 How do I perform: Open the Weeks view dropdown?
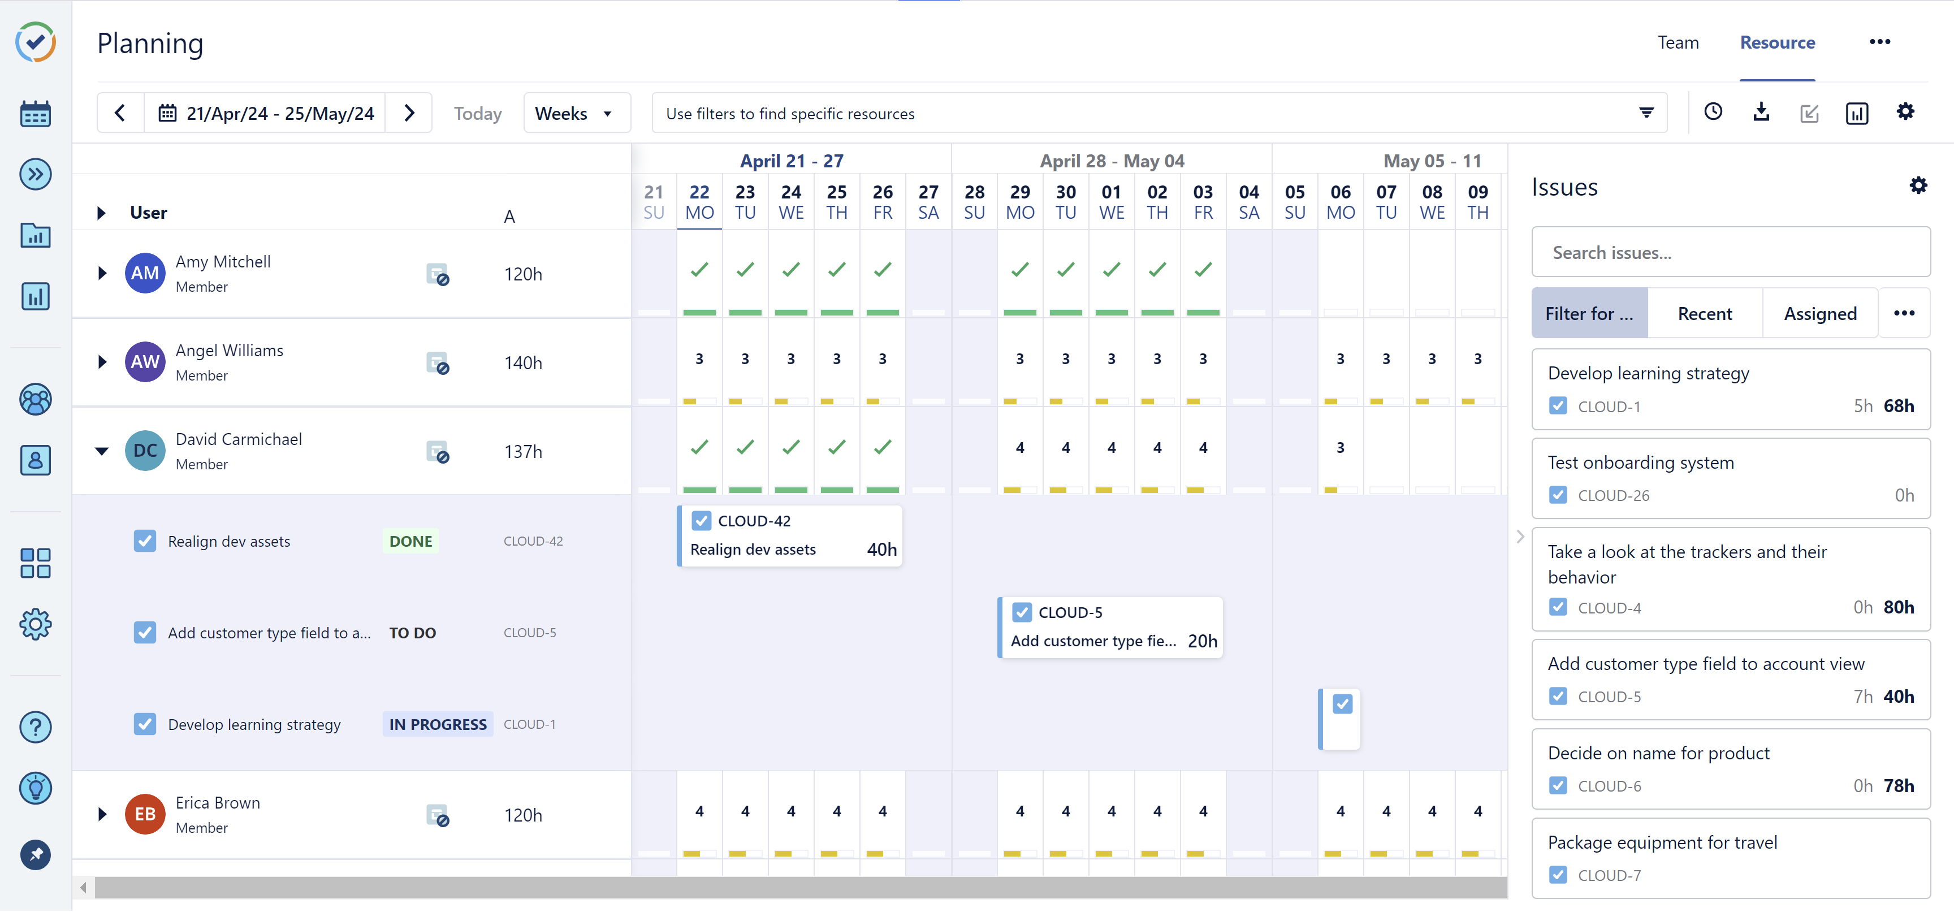tap(577, 113)
